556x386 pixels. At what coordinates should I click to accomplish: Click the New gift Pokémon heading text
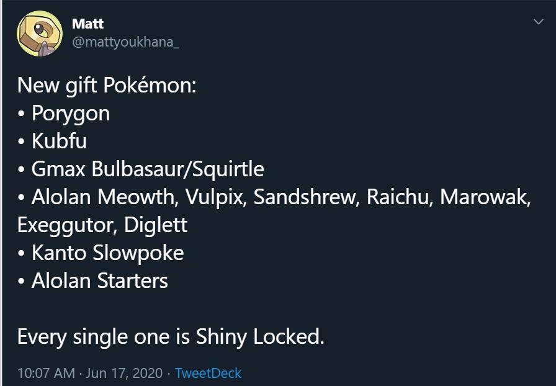tap(107, 86)
